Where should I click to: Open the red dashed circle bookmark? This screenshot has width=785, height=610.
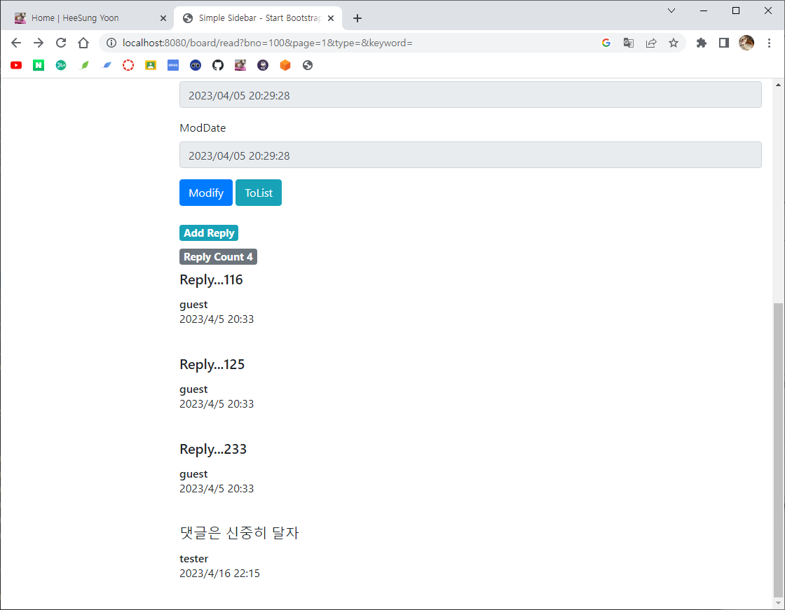128,65
